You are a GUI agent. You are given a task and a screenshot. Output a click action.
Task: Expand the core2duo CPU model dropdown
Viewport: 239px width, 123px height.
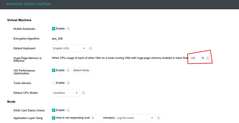pos(66,93)
